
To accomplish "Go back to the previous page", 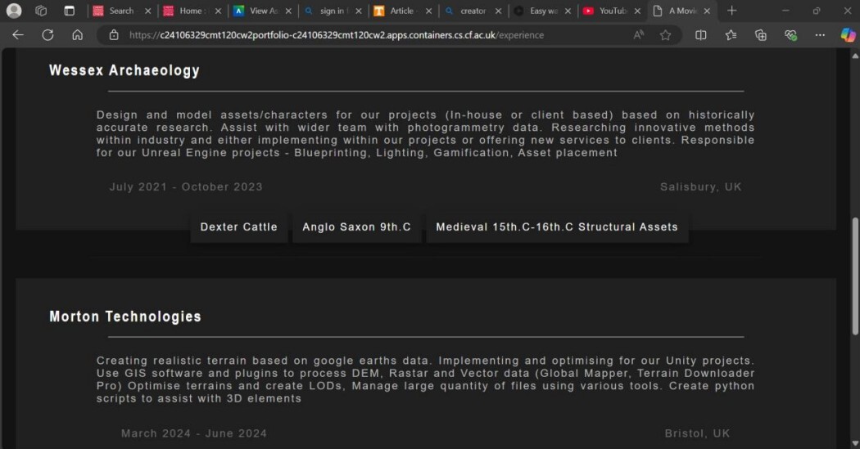I will pyautogui.click(x=18, y=35).
